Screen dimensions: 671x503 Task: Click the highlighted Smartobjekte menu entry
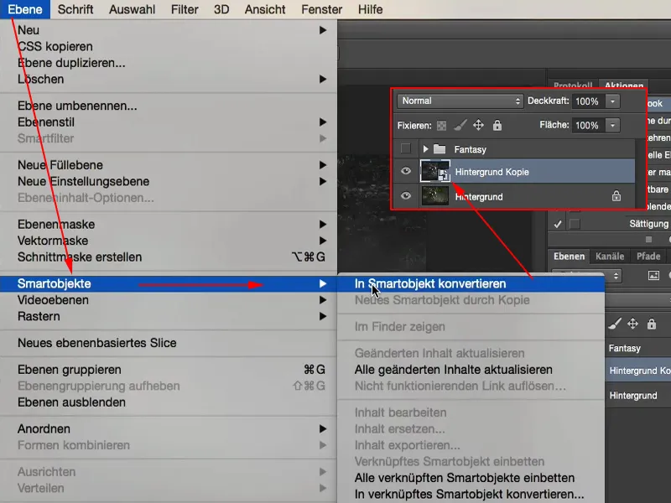169,283
